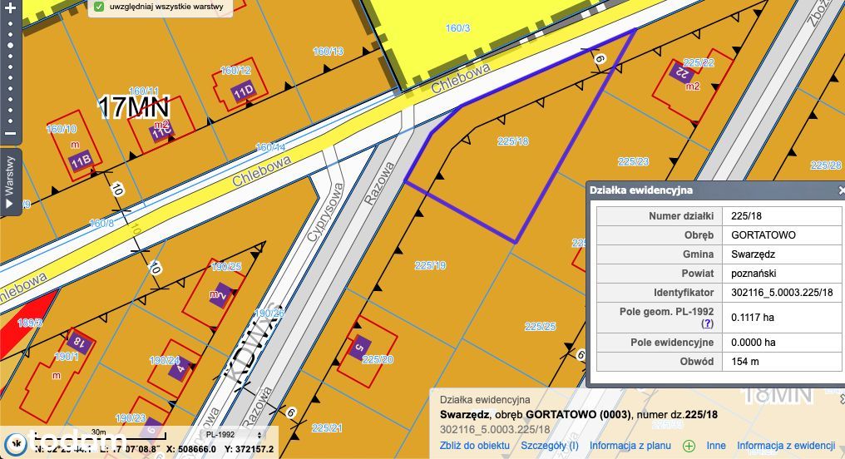This screenshot has width=845, height=459.
Task: Click parcel label 189/3 near red area
Action: click(30, 323)
